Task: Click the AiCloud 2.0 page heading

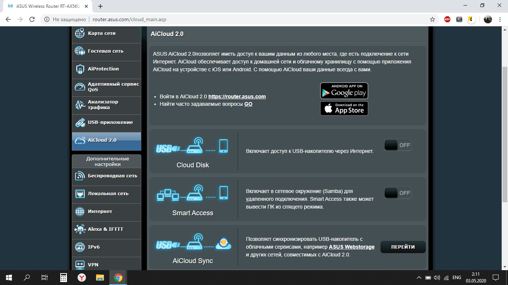Action: point(167,34)
